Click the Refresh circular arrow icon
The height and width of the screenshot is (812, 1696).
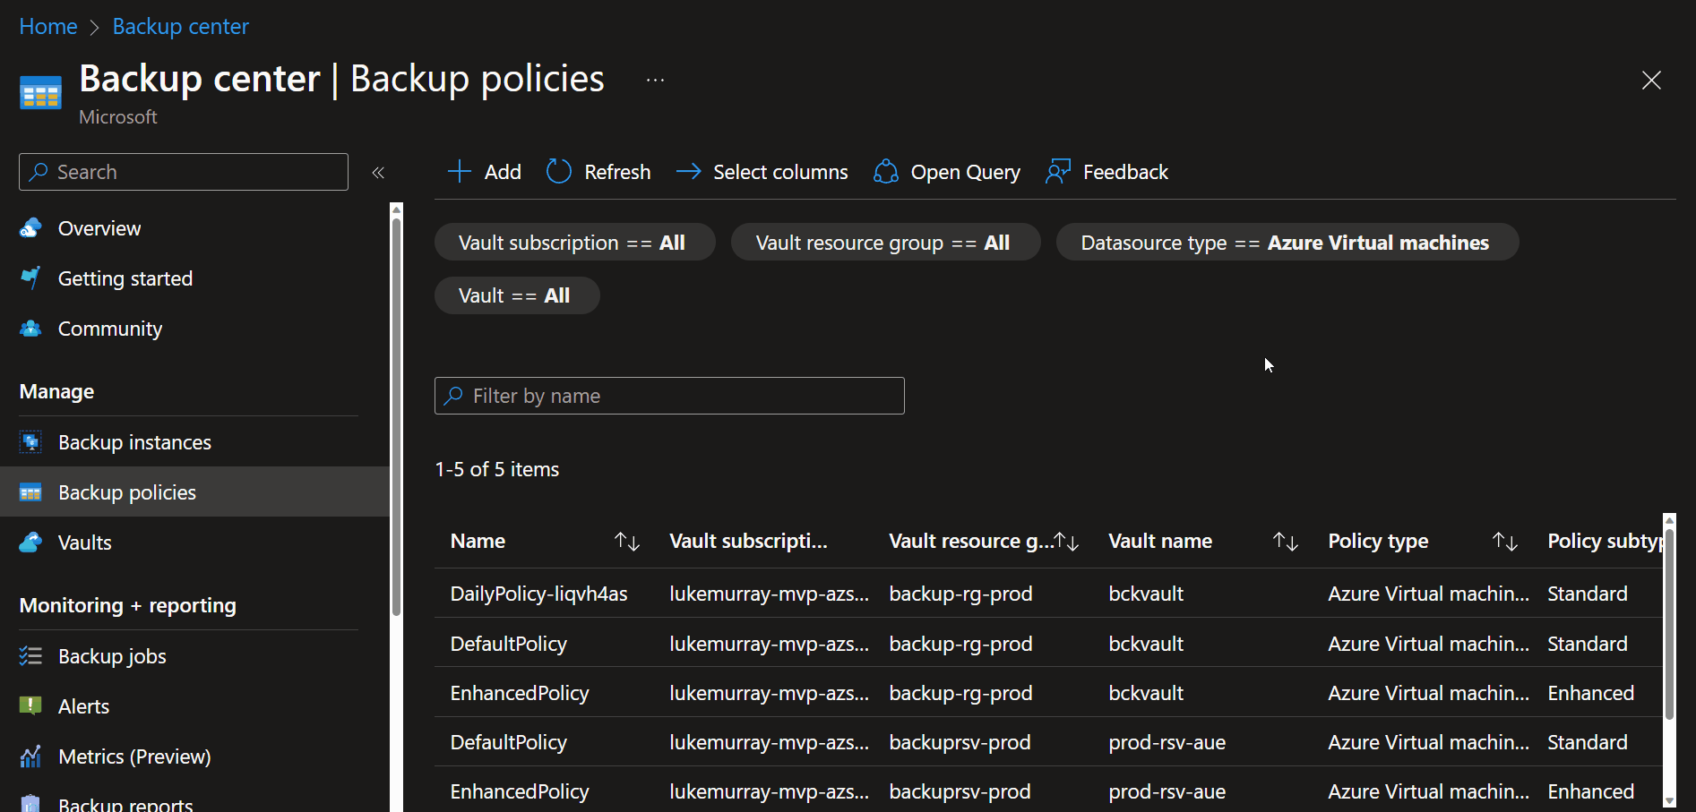[x=559, y=172]
